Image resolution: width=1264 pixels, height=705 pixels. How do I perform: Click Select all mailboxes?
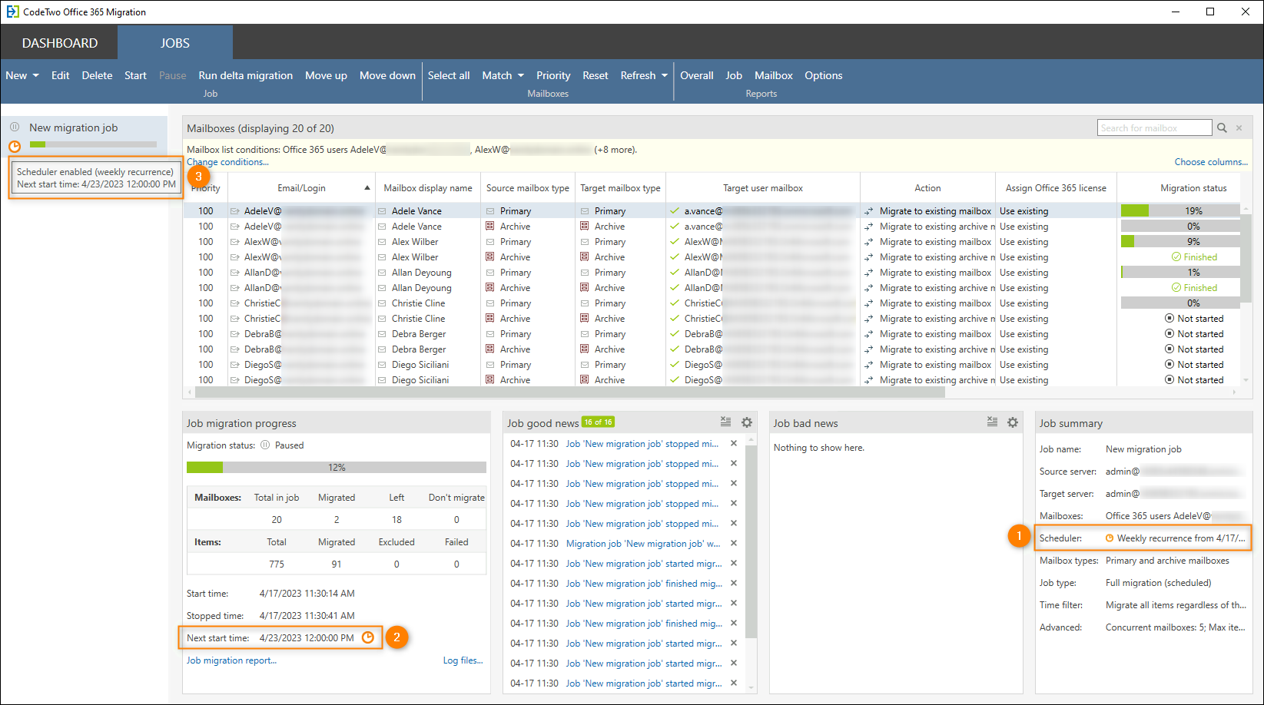coord(449,75)
